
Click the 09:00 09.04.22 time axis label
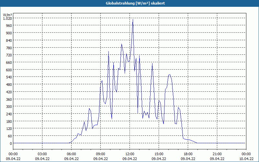click(100, 156)
